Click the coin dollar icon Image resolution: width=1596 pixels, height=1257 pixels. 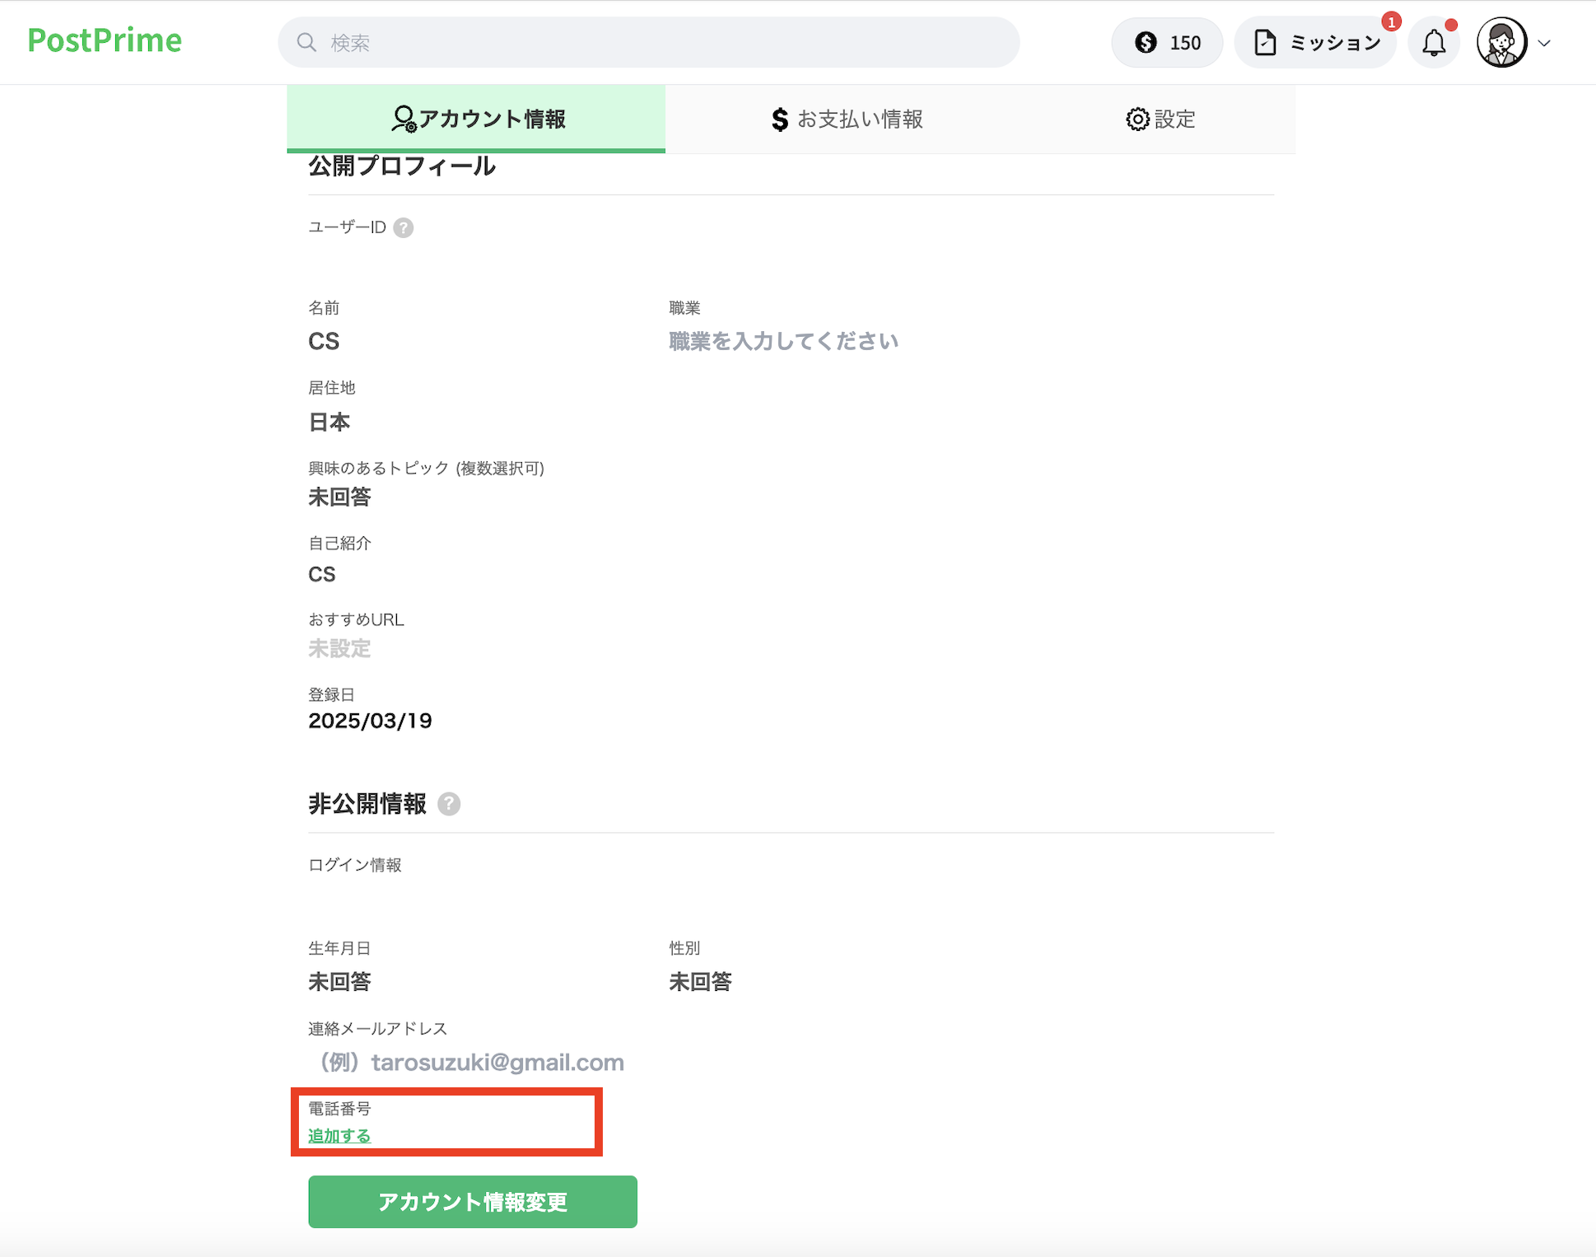point(1146,42)
